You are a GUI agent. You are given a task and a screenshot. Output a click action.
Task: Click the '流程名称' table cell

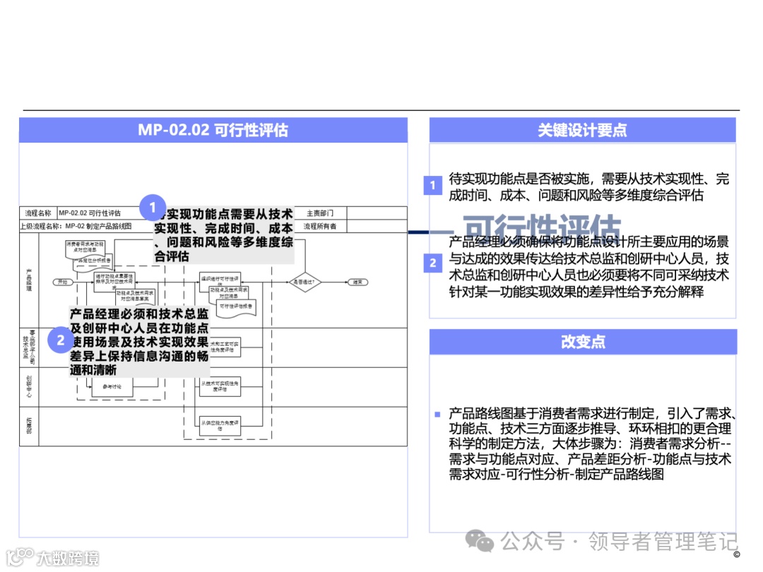[x=38, y=213]
